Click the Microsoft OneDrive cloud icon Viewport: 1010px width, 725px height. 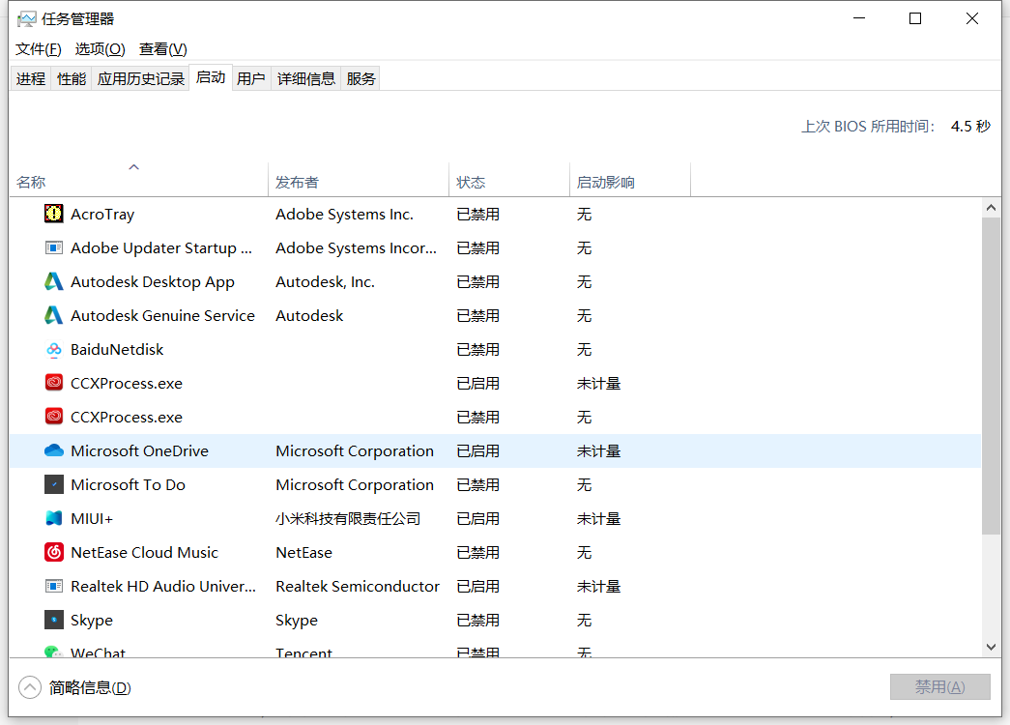pos(53,450)
